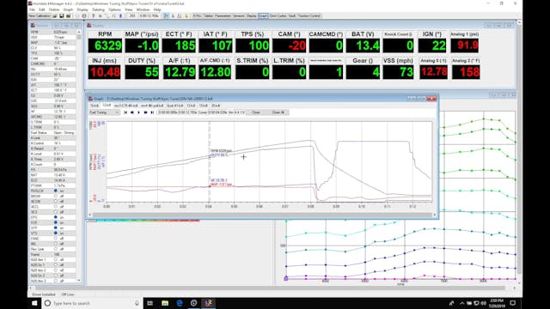550x309 pixels.
Task: Switch to the Vault window tab
Action: point(292,15)
